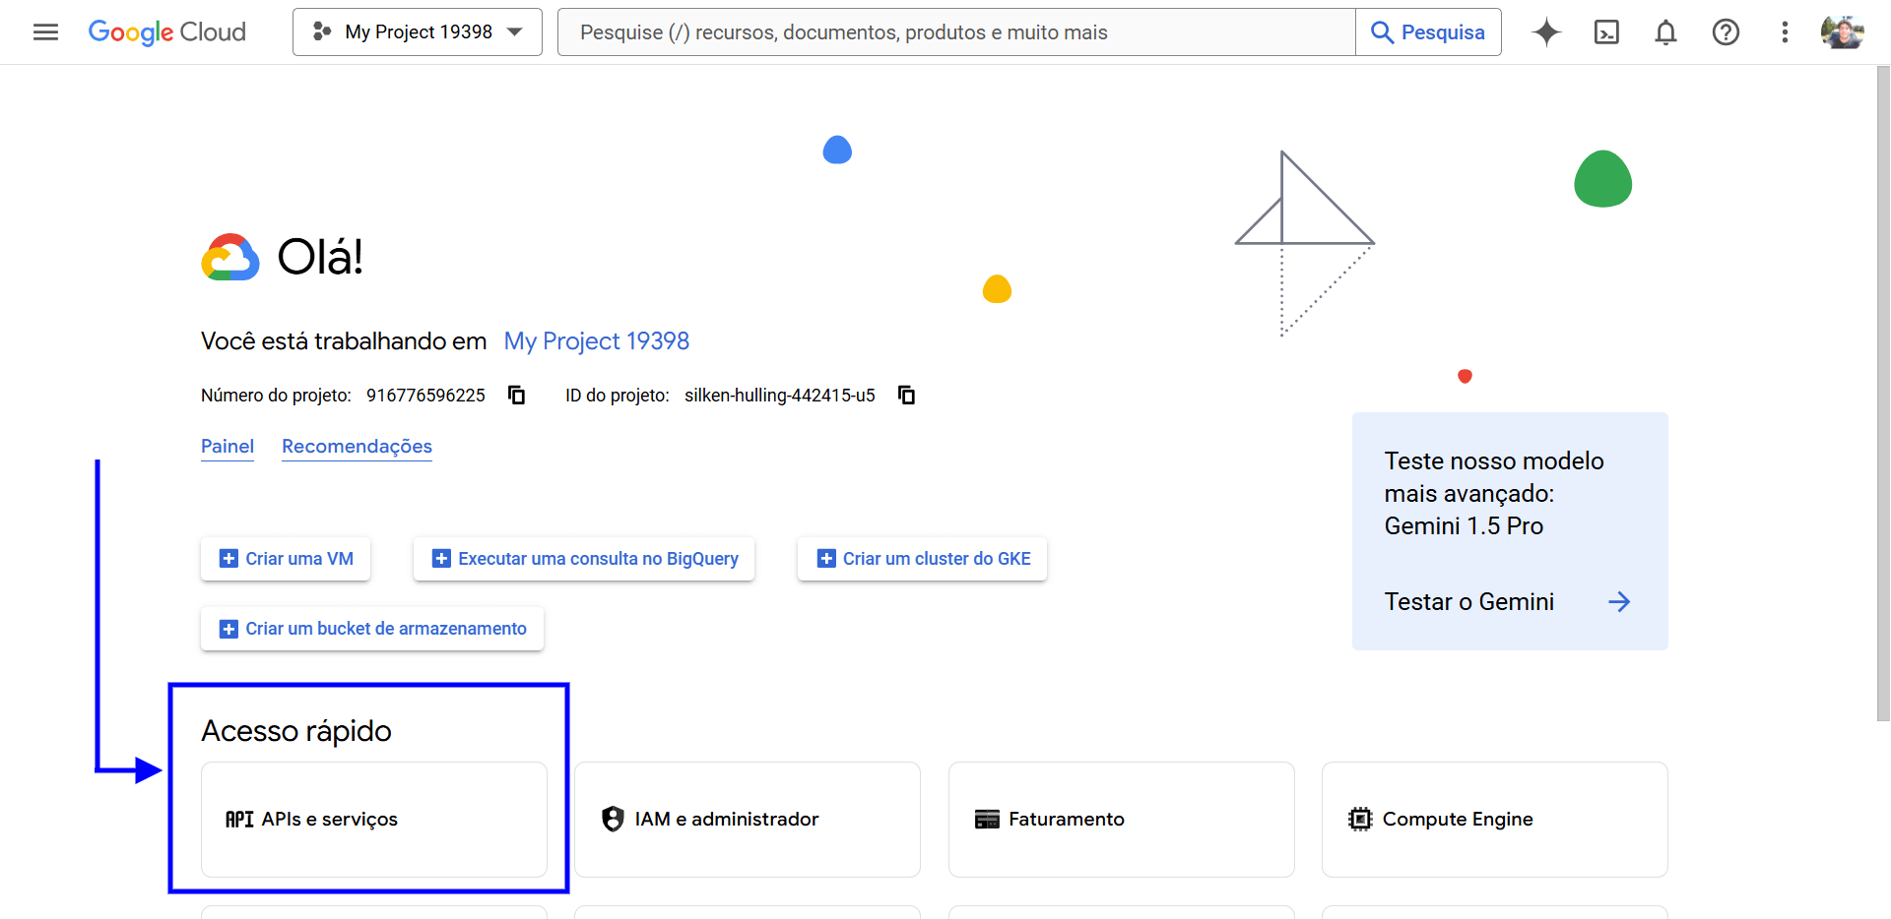The width and height of the screenshot is (1891, 919).
Task: Click the Google Cloud logo
Action: click(167, 32)
